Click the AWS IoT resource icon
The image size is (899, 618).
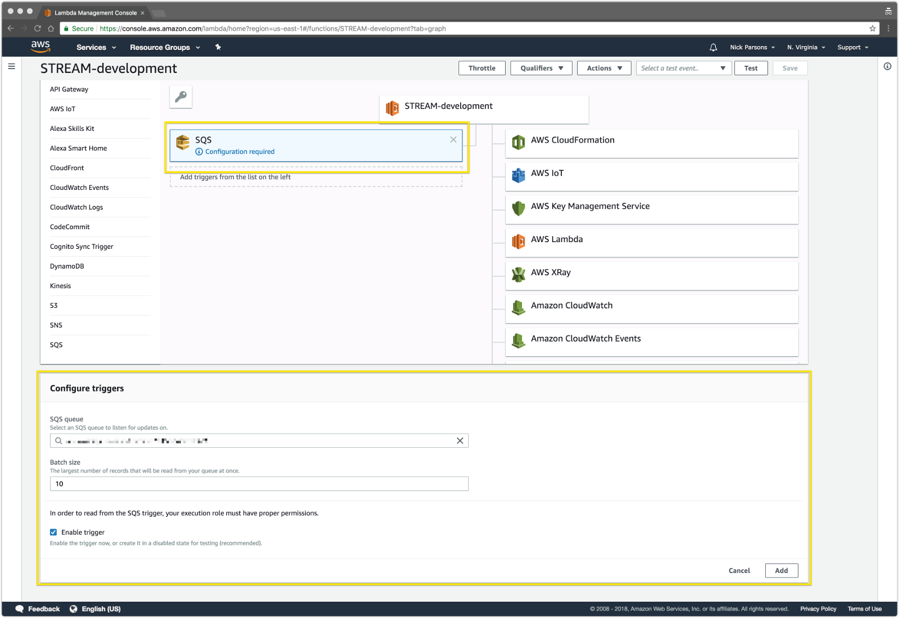(x=519, y=175)
